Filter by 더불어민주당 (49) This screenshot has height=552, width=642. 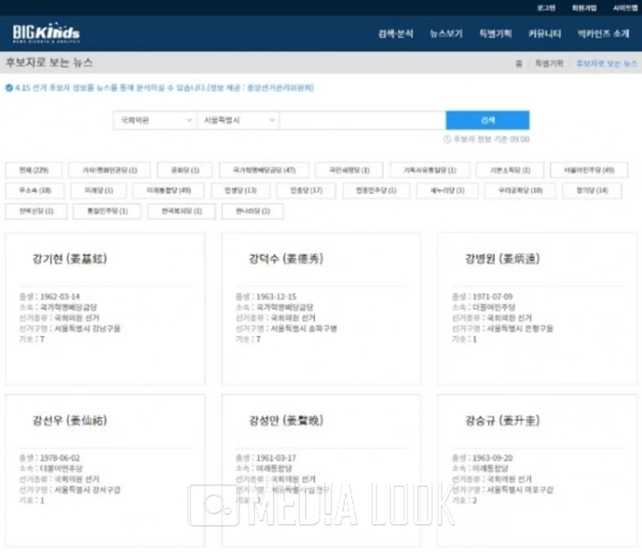589,170
